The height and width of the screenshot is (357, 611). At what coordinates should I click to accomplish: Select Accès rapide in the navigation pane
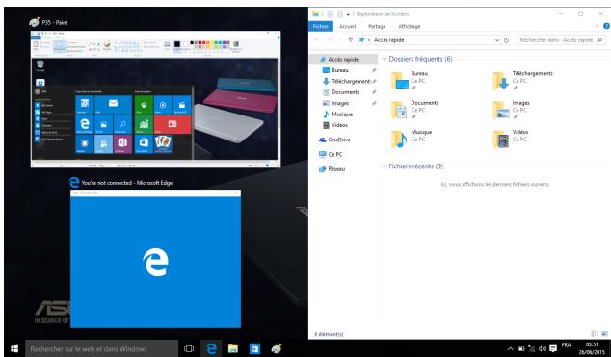(x=343, y=59)
